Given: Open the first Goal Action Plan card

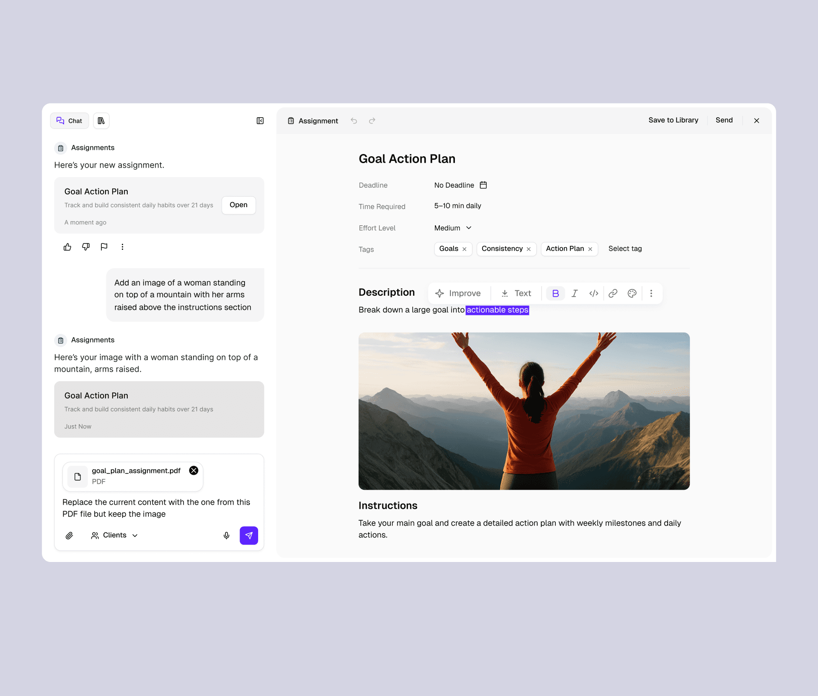Looking at the screenshot, I should (239, 205).
